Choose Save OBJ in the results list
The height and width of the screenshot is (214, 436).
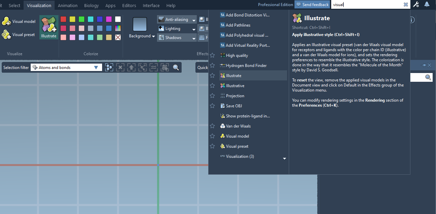coord(234,106)
